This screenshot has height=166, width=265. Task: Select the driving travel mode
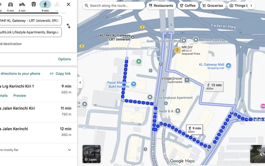coord(10,5)
